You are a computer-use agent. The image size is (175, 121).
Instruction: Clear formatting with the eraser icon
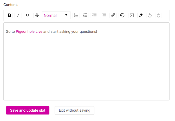coord(141,15)
